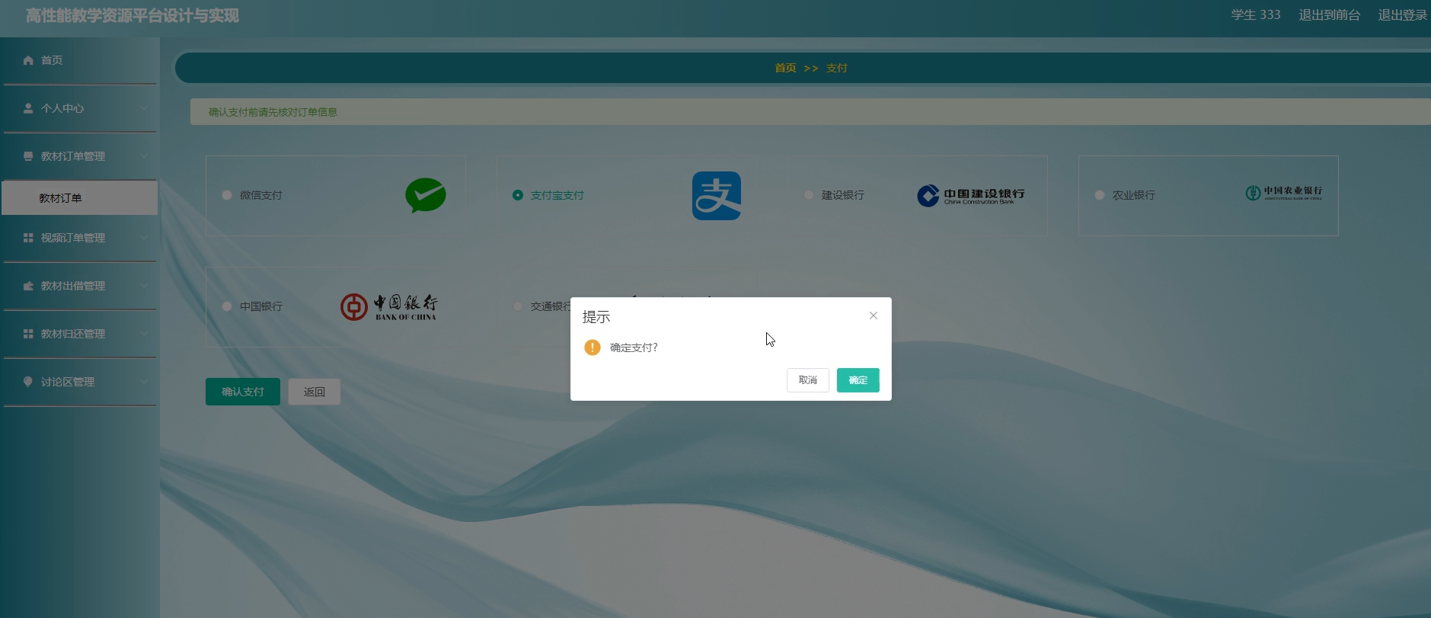The width and height of the screenshot is (1431, 618).
Task: Click 首页 breadcrumb link
Action: [x=785, y=68]
